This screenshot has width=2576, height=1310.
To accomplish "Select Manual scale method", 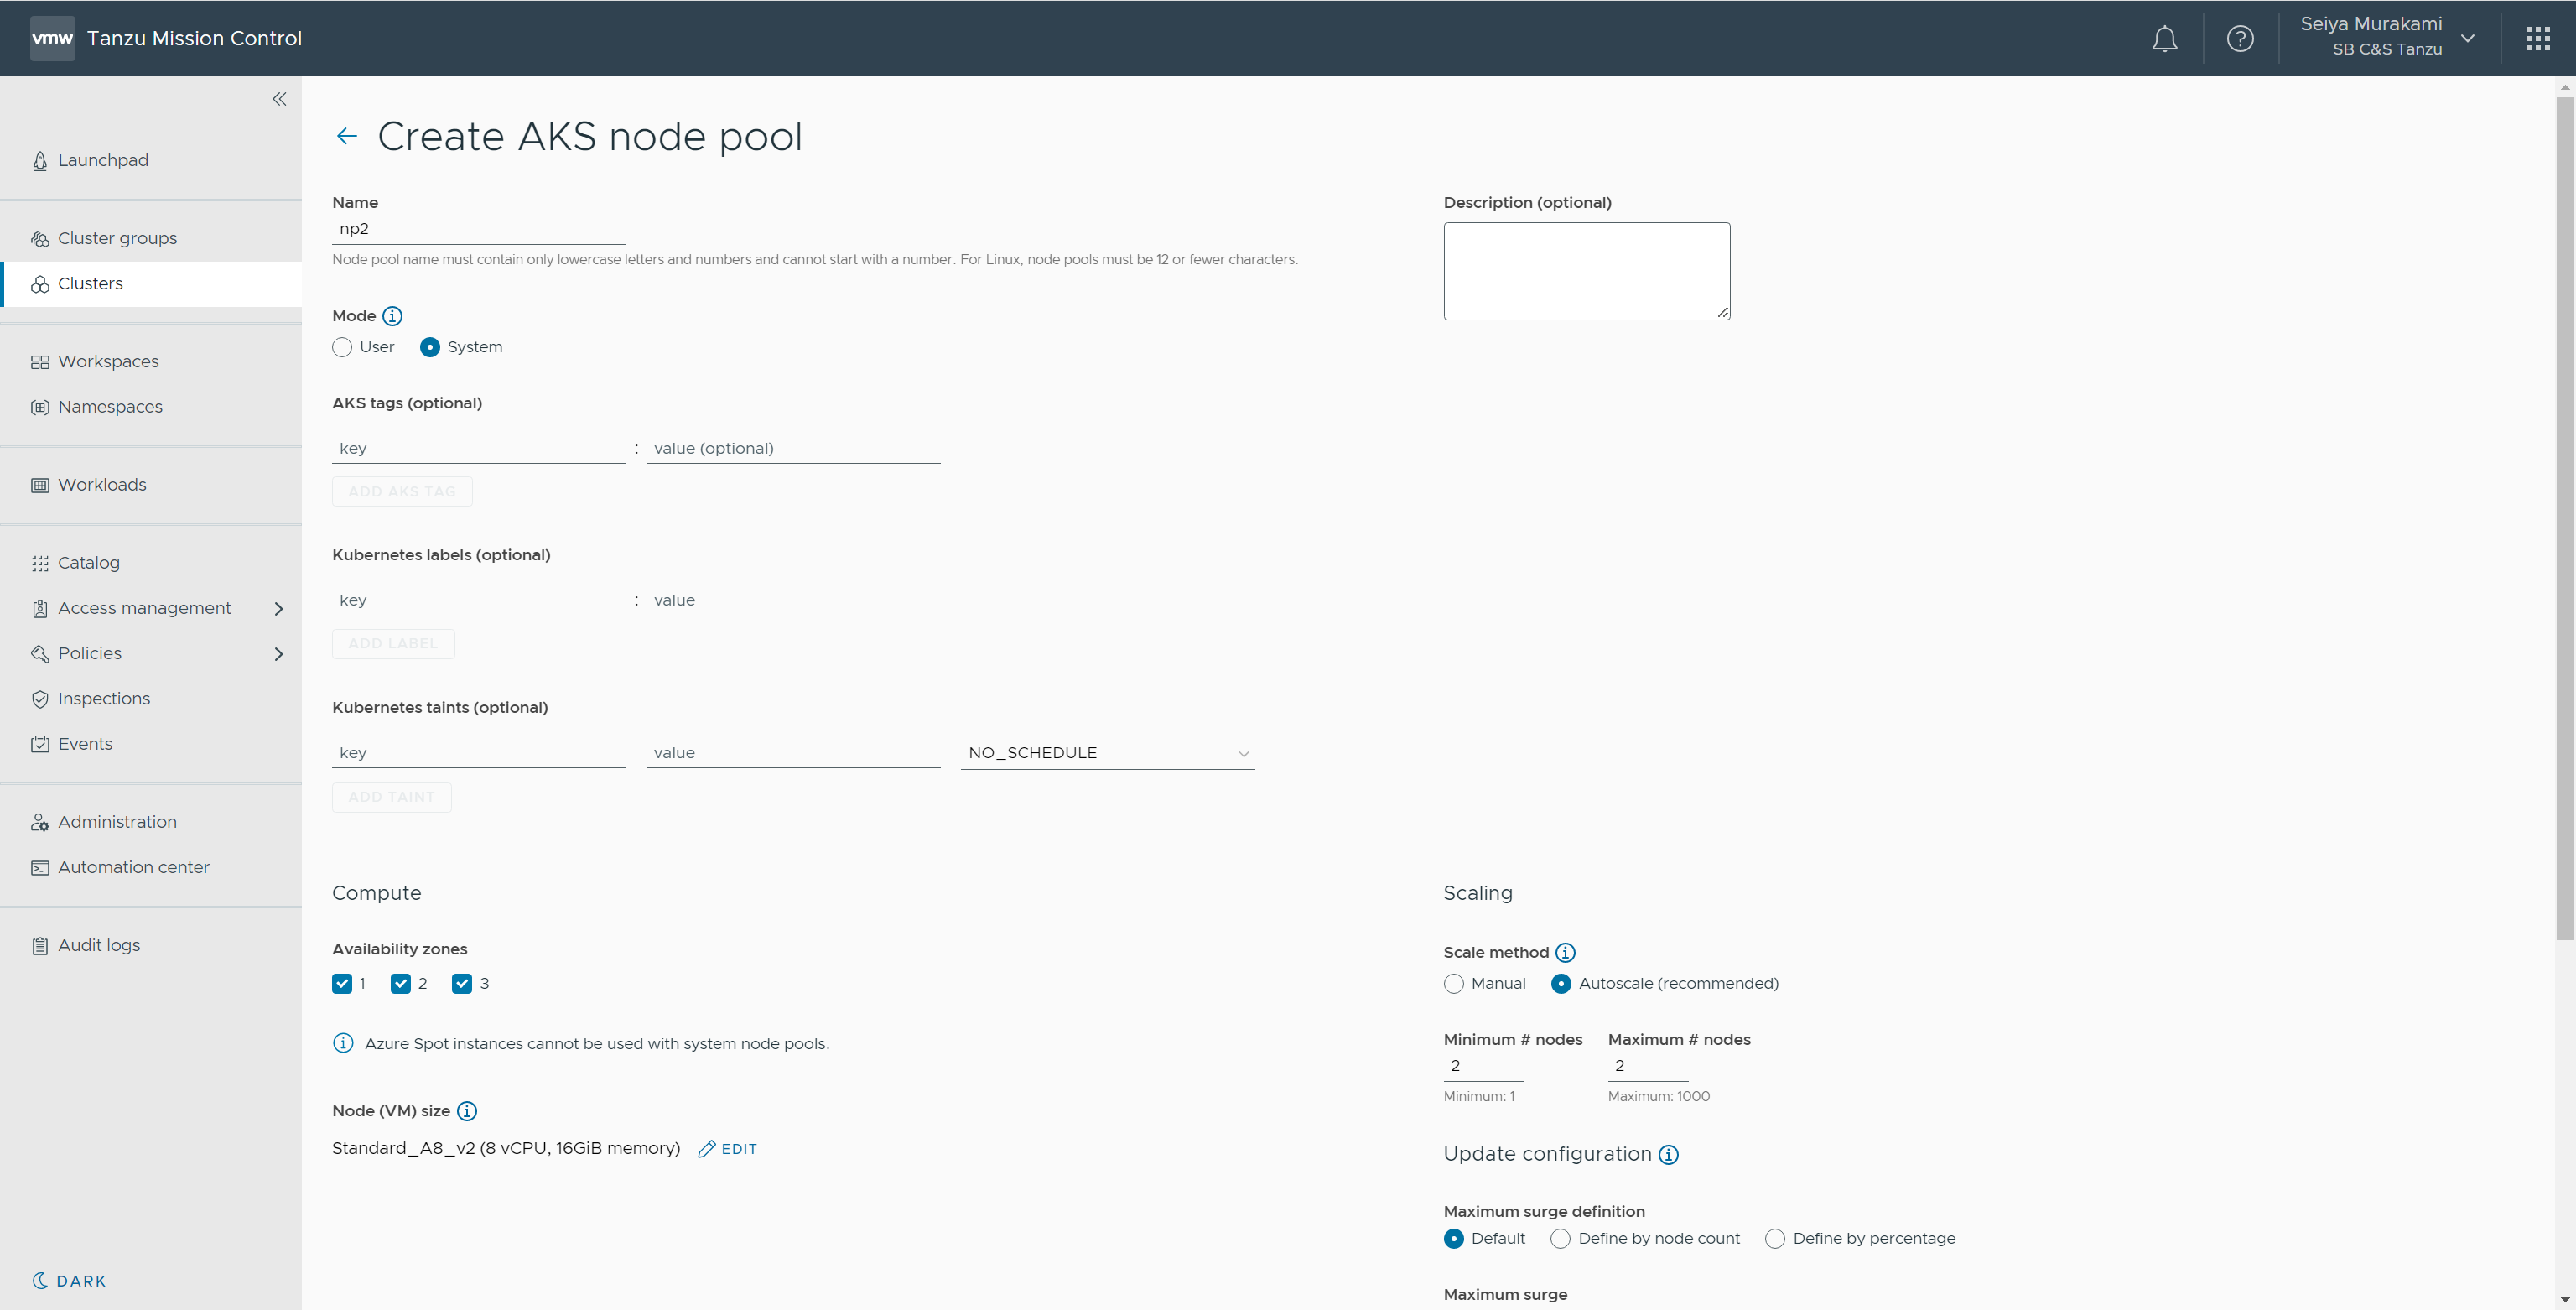I will pyautogui.click(x=1454, y=983).
